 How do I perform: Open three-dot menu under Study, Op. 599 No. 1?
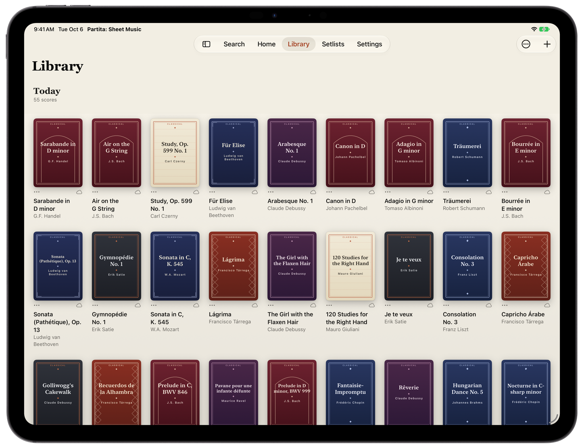click(x=154, y=192)
